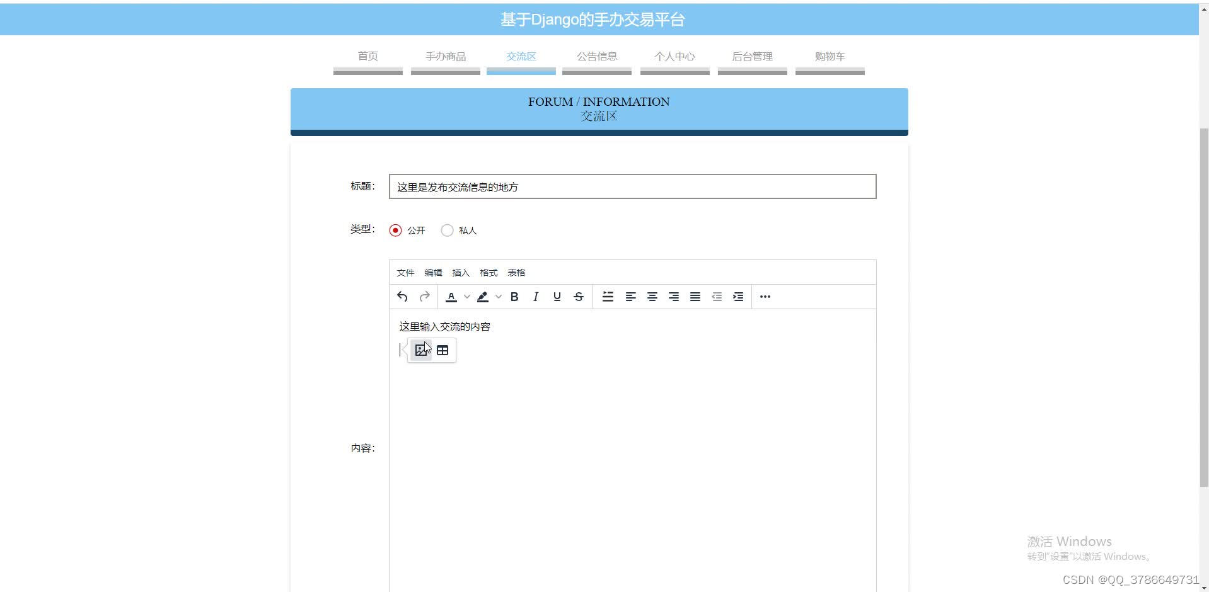Open the 插入 editor menu
The image size is (1209, 592).
click(461, 273)
